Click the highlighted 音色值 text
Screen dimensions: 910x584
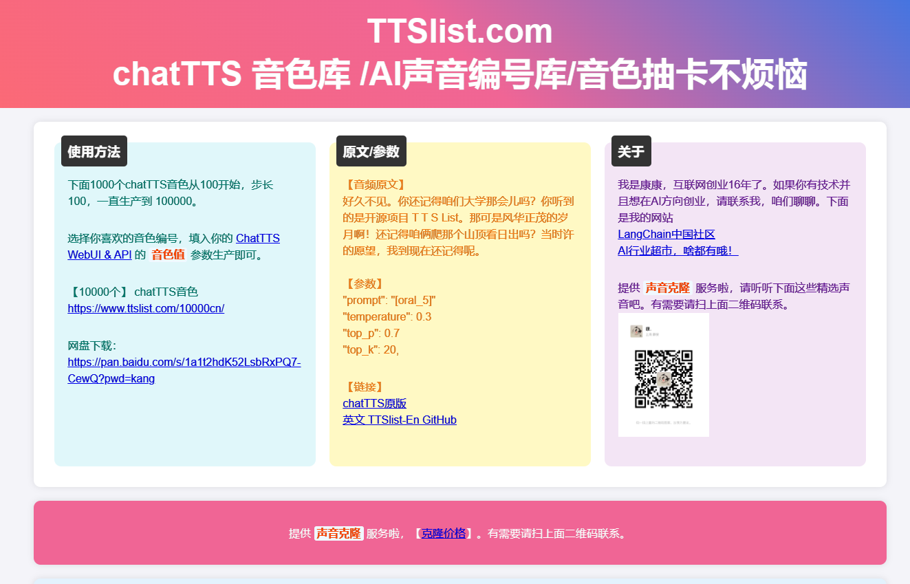(168, 255)
